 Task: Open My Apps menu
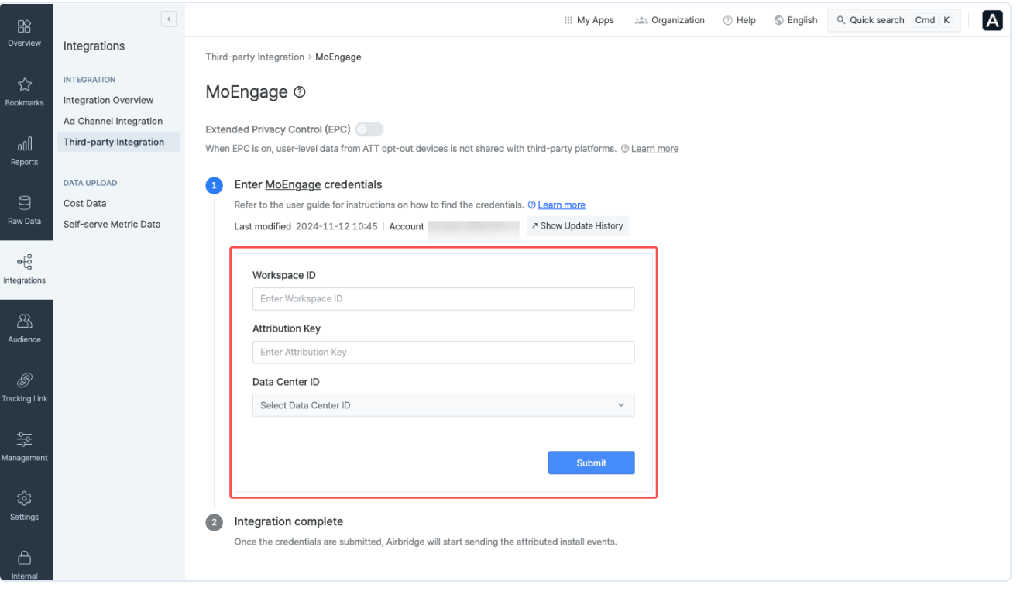point(589,20)
